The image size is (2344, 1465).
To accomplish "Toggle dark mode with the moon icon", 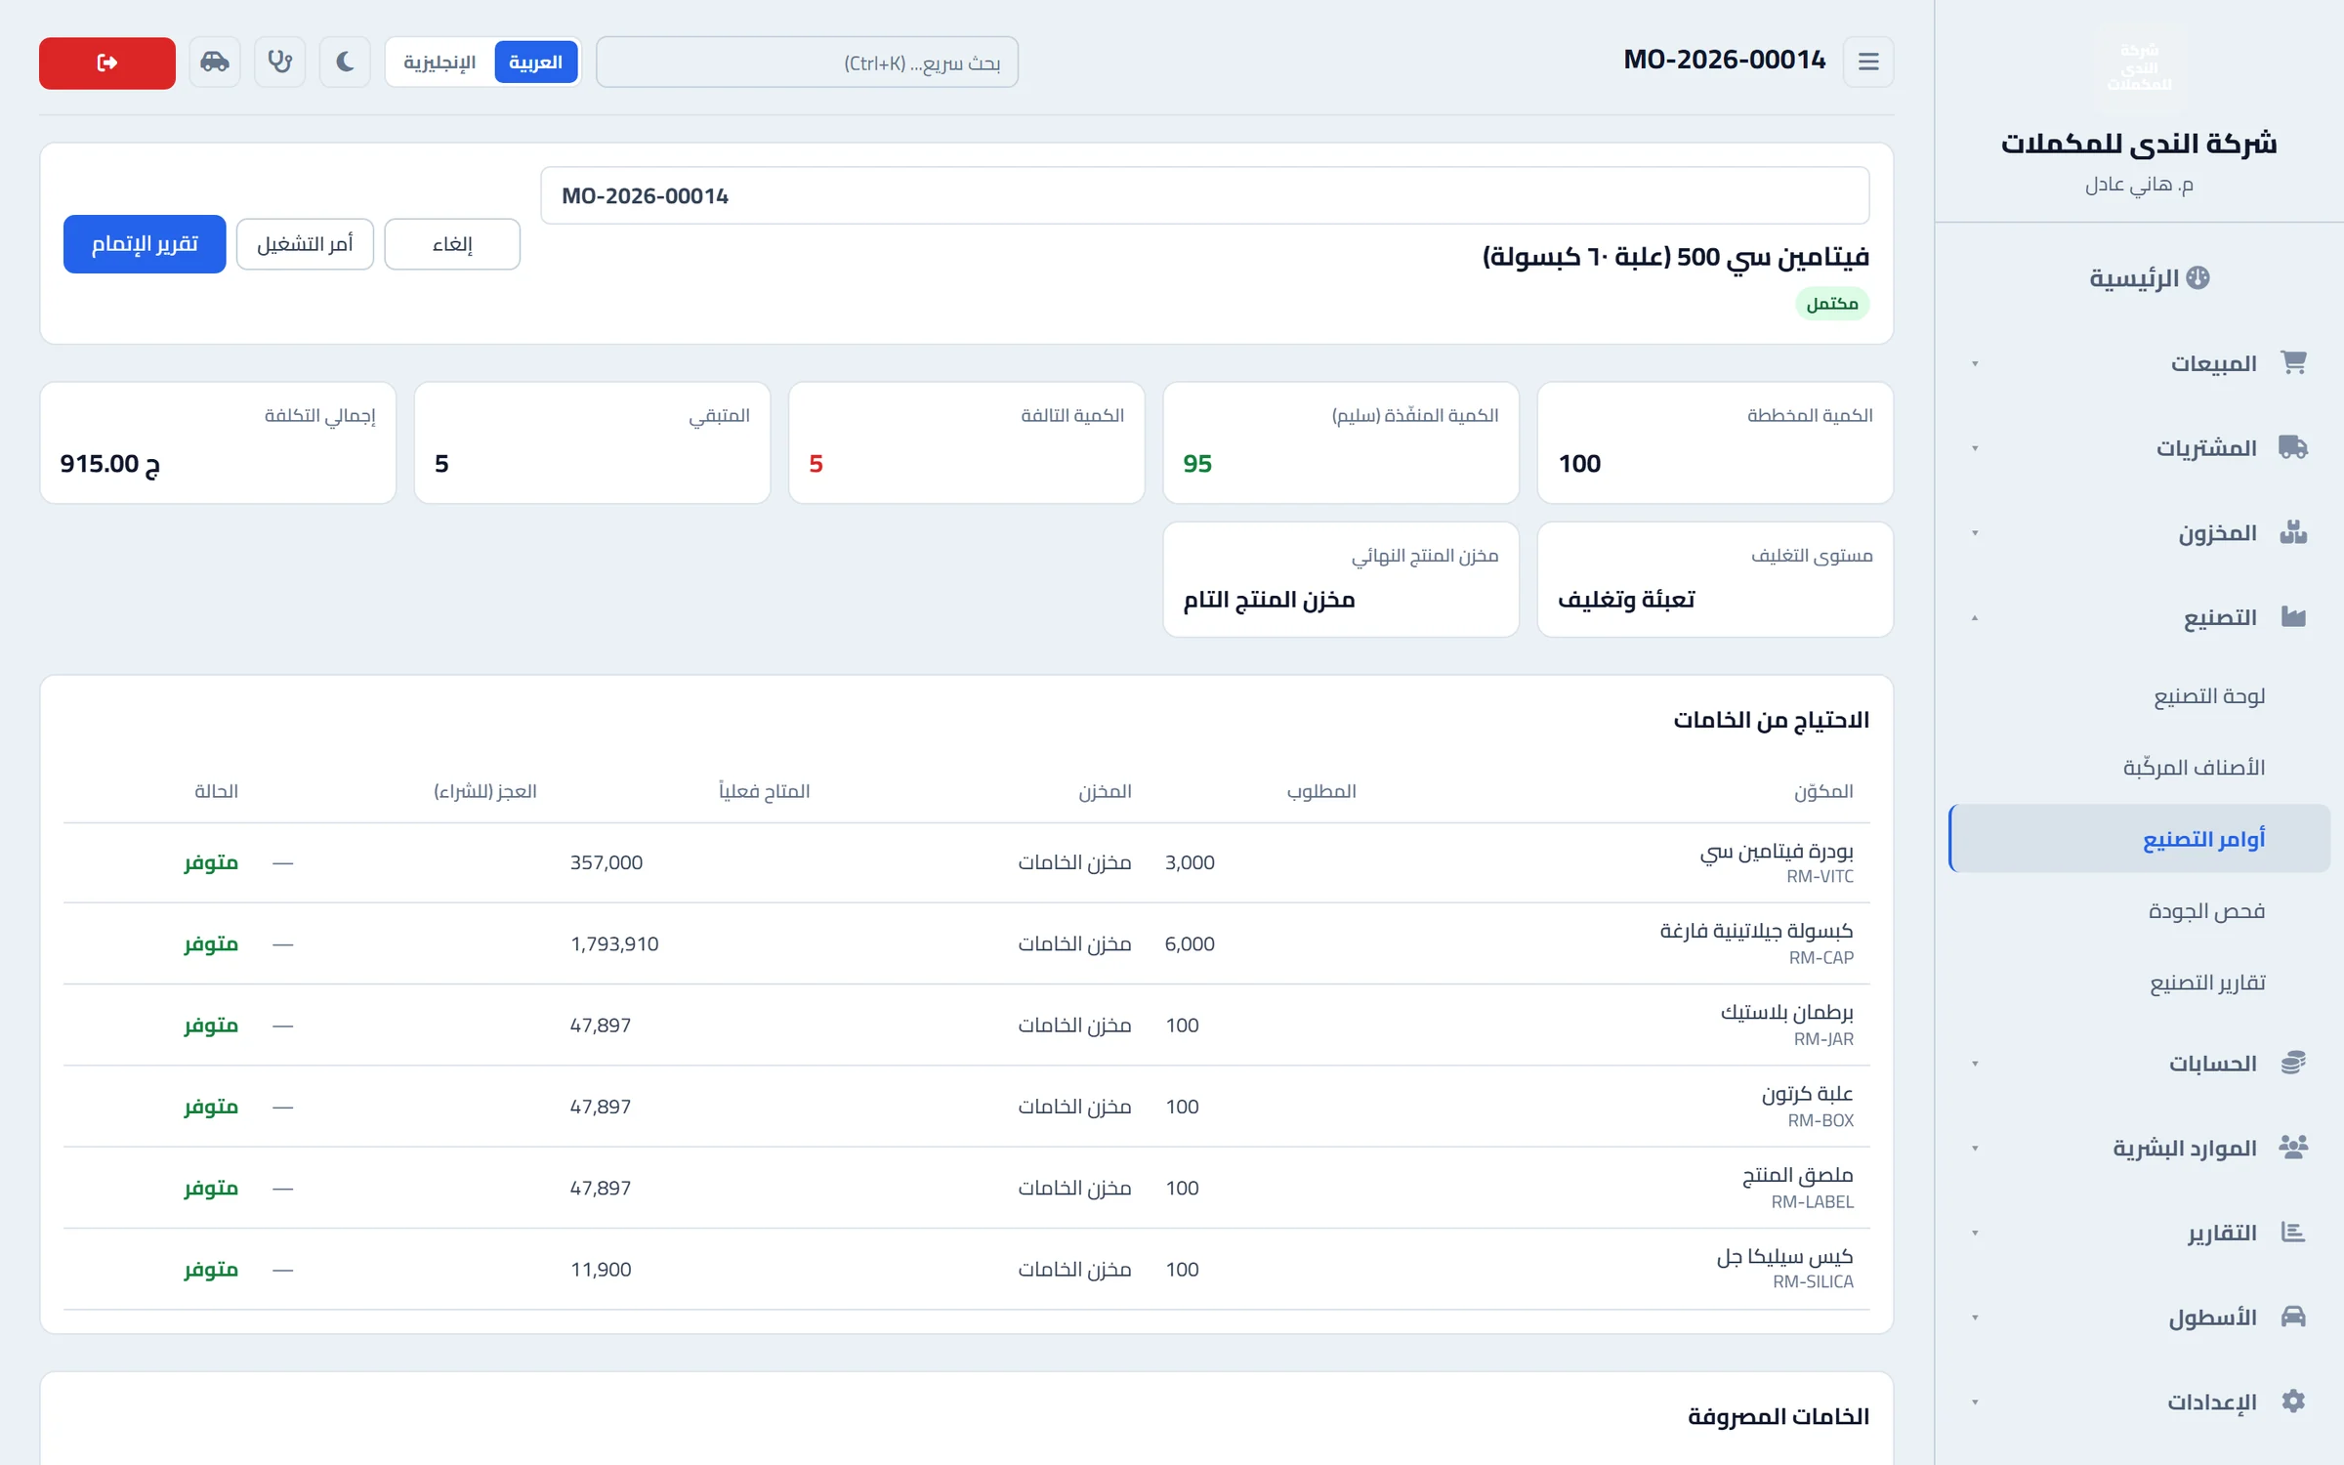I will coord(345,63).
